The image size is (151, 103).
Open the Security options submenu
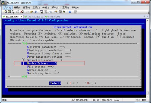pos(43,73)
